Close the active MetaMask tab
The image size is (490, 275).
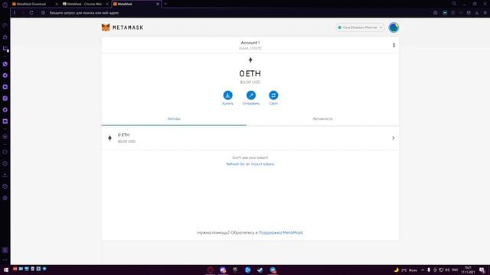coord(158,4)
